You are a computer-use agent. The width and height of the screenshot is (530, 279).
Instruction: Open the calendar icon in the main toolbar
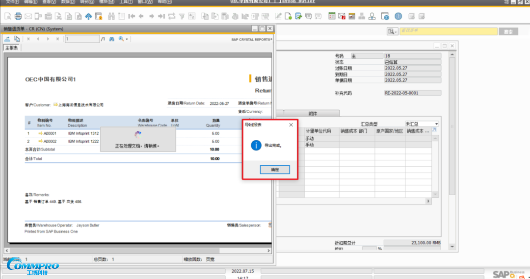tap(332, 16)
